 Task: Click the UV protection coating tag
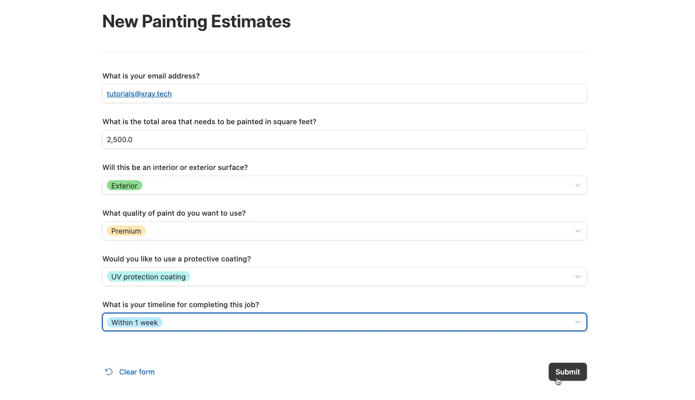[x=149, y=277]
